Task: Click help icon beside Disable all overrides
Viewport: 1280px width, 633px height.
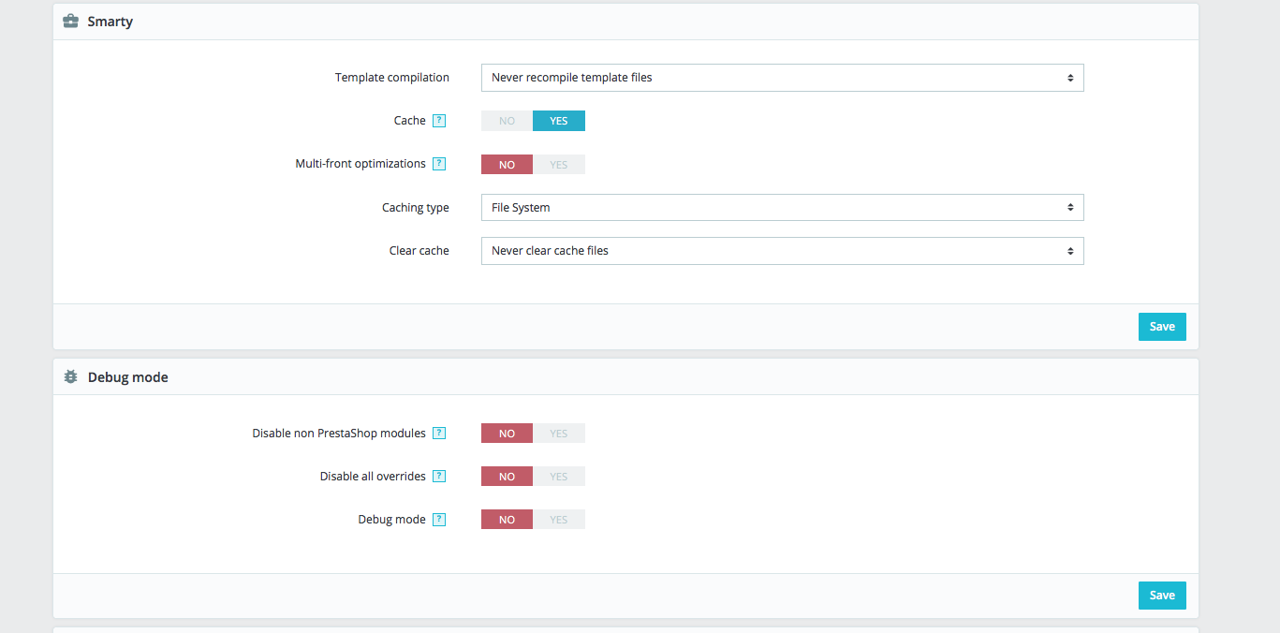Action: click(x=439, y=477)
